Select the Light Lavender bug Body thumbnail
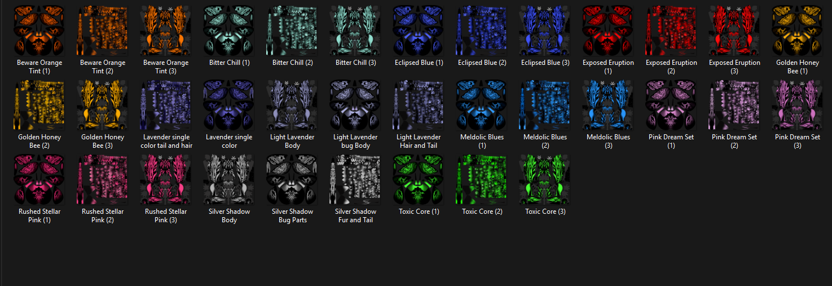Screen dimensions: 832x286 [355, 105]
